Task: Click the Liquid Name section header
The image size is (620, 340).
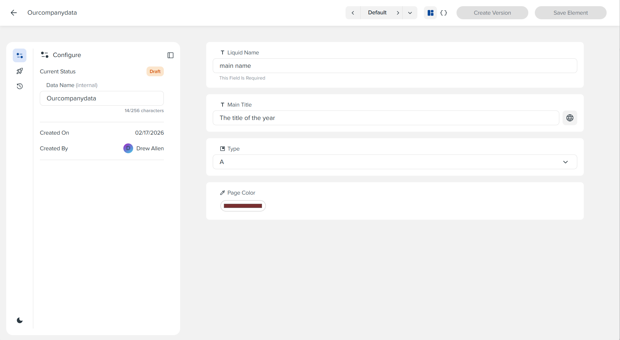Action: (x=243, y=52)
